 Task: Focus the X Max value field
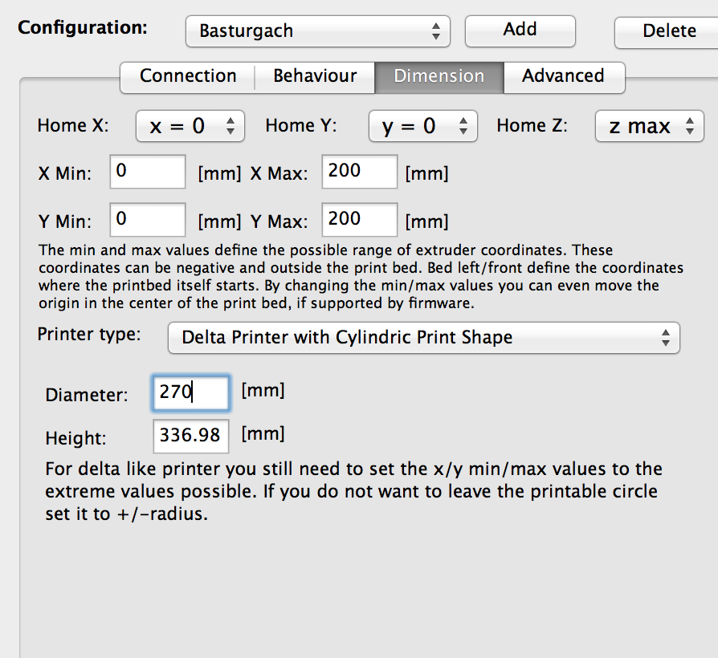point(359,172)
